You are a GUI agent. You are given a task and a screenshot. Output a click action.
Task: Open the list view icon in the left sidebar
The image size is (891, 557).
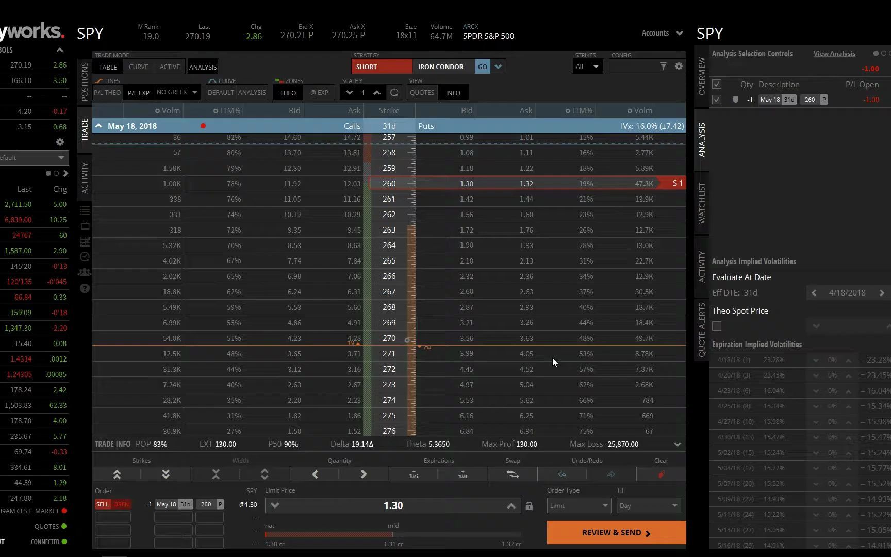pyautogui.click(x=85, y=210)
